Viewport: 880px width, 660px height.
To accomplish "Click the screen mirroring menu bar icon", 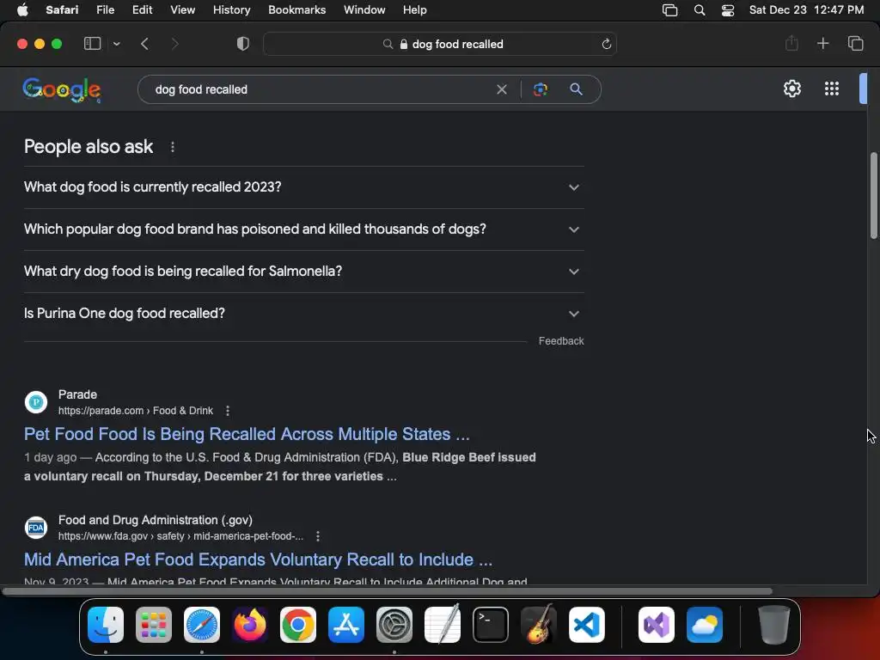I will (x=669, y=10).
